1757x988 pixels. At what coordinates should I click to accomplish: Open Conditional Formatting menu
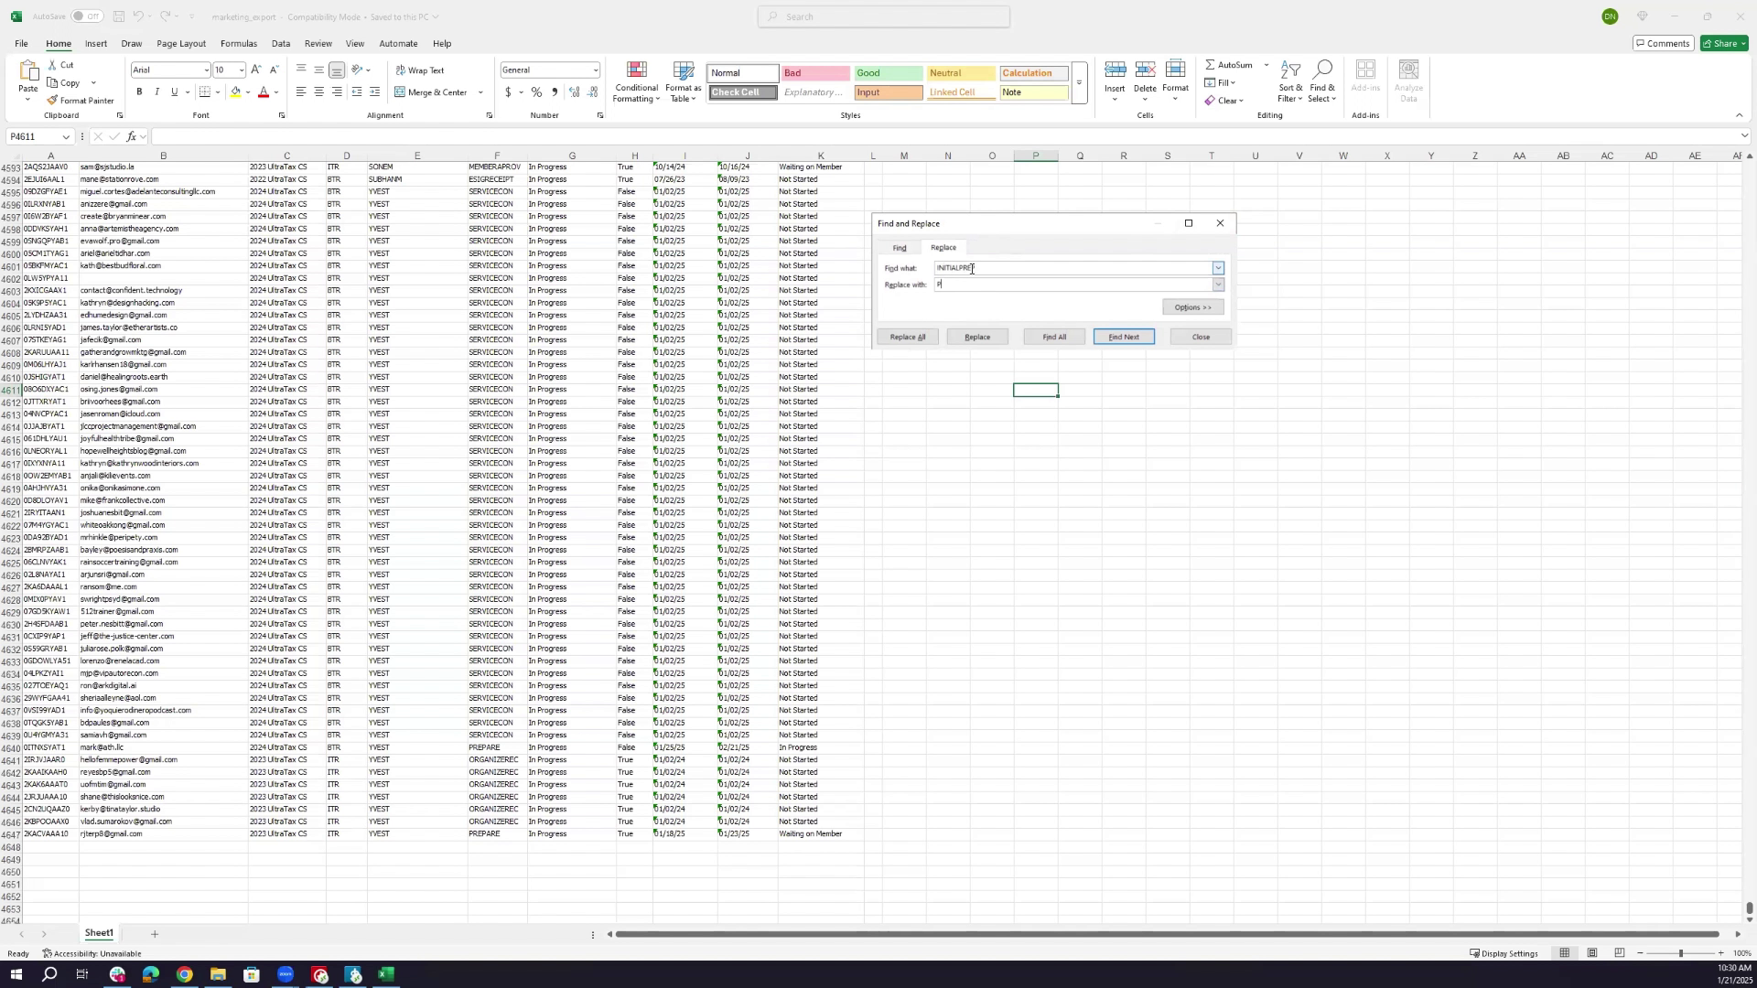(x=636, y=82)
